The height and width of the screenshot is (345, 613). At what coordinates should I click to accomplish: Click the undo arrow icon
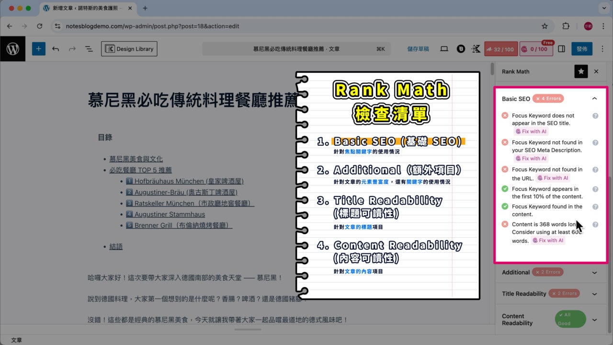click(56, 48)
